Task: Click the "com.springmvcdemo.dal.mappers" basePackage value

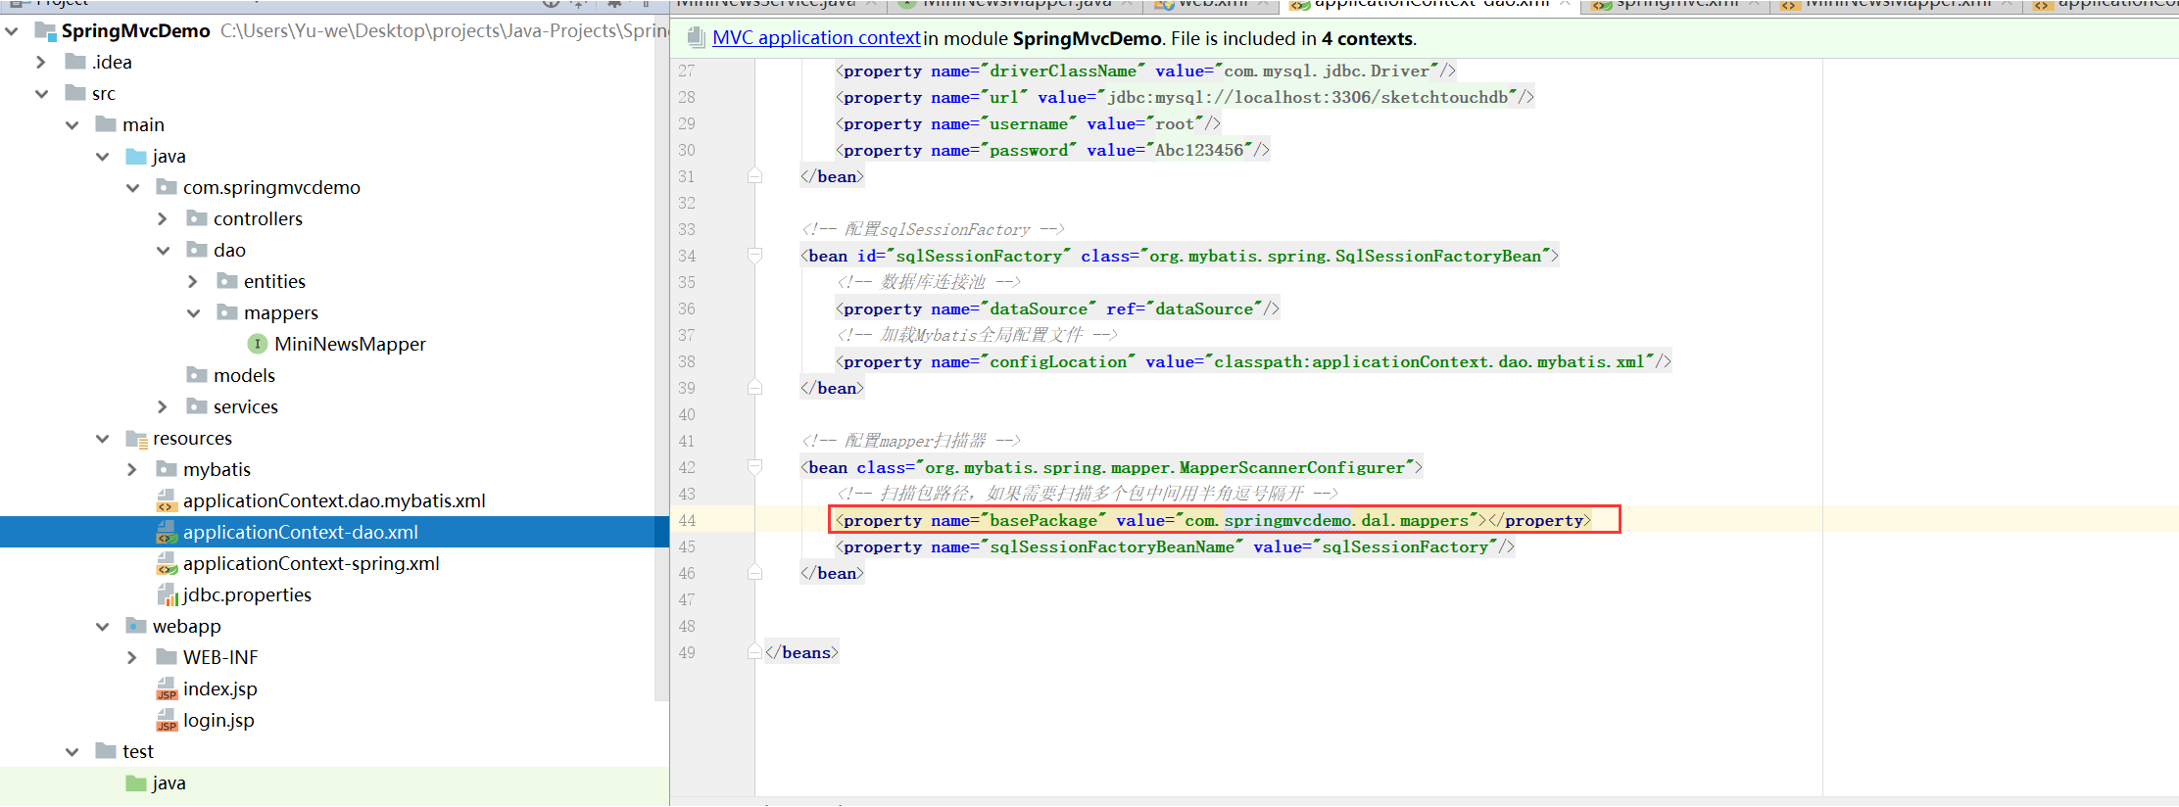Action: (x=1327, y=520)
